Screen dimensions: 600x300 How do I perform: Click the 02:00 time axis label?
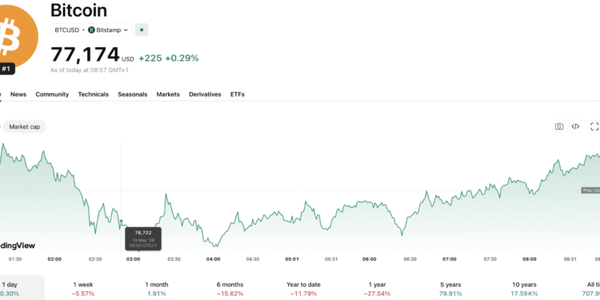click(x=54, y=259)
